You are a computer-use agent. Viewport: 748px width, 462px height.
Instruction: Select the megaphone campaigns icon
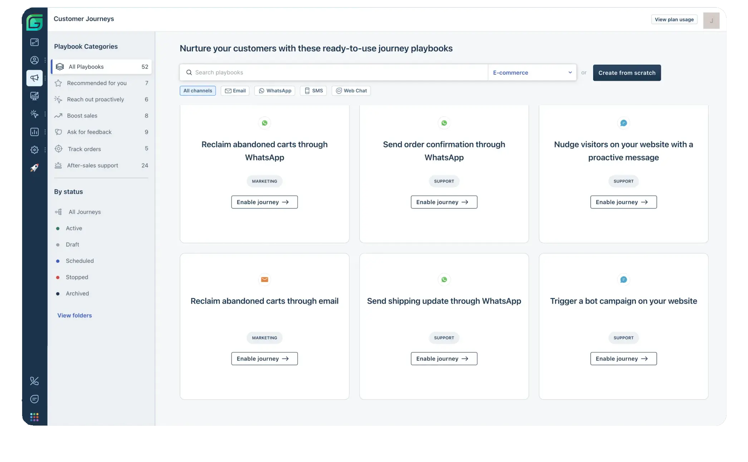[x=34, y=78]
